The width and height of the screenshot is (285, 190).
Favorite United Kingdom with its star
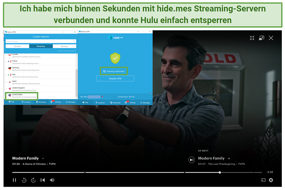tap(6, 89)
